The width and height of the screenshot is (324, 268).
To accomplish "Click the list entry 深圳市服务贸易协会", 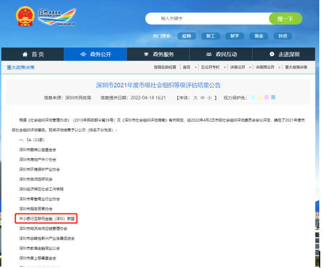I will [36, 209].
